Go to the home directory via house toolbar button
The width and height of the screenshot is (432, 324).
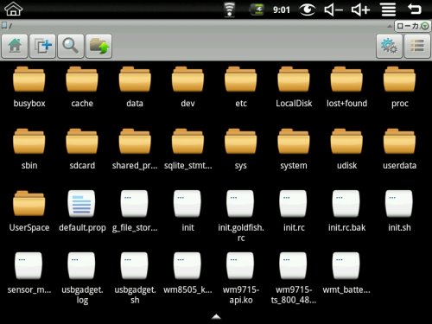coord(15,46)
